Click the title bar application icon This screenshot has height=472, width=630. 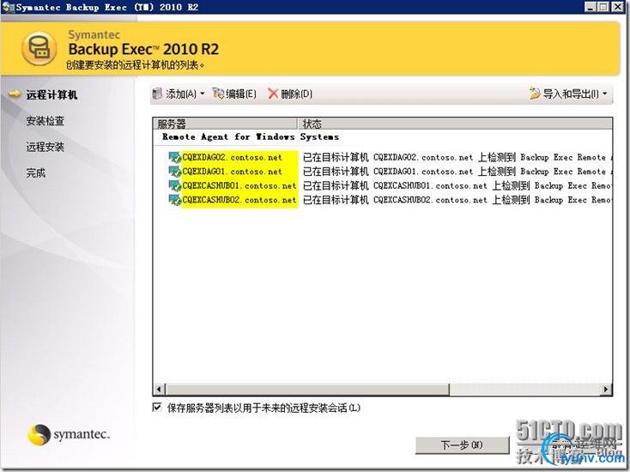(x=7, y=7)
